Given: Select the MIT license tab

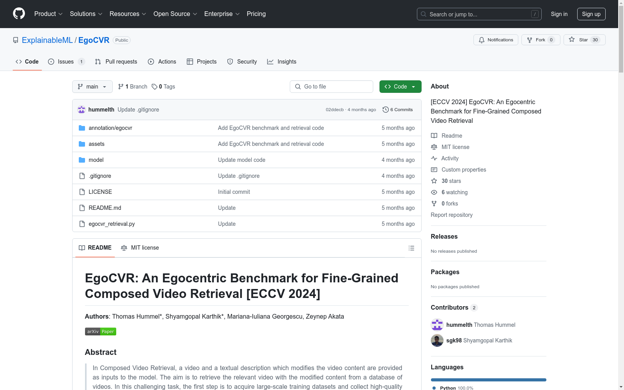Looking at the screenshot, I should [140, 248].
